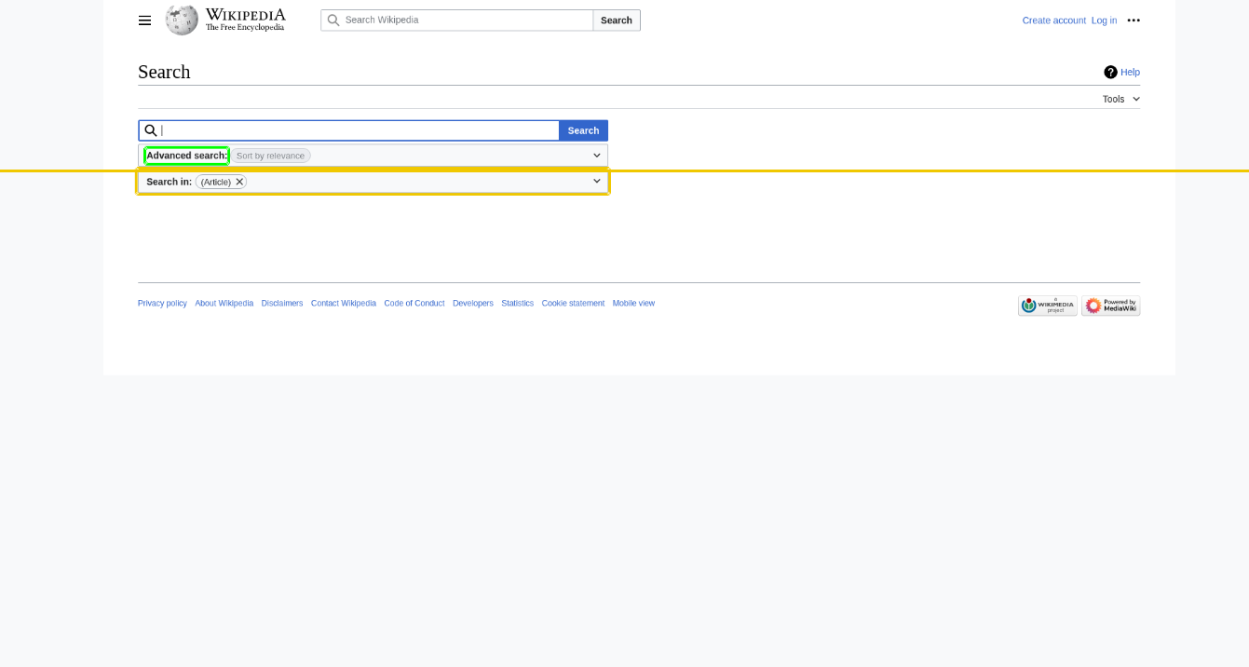Open the Tools dropdown menu
The height and width of the screenshot is (667, 1249).
pos(1120,100)
